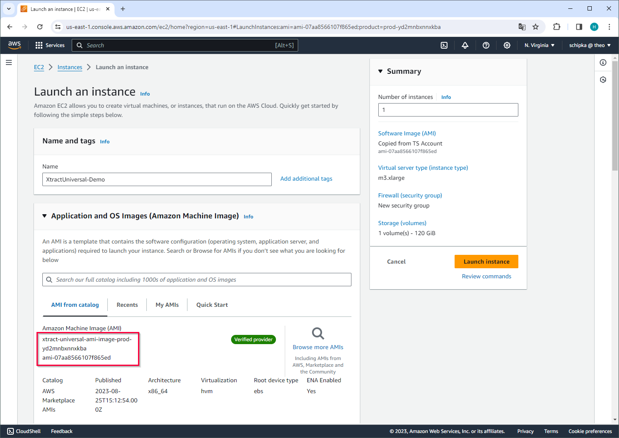Viewport: 619px width, 438px height.
Task: Open the N. Virginia region dropdown
Action: 539,45
